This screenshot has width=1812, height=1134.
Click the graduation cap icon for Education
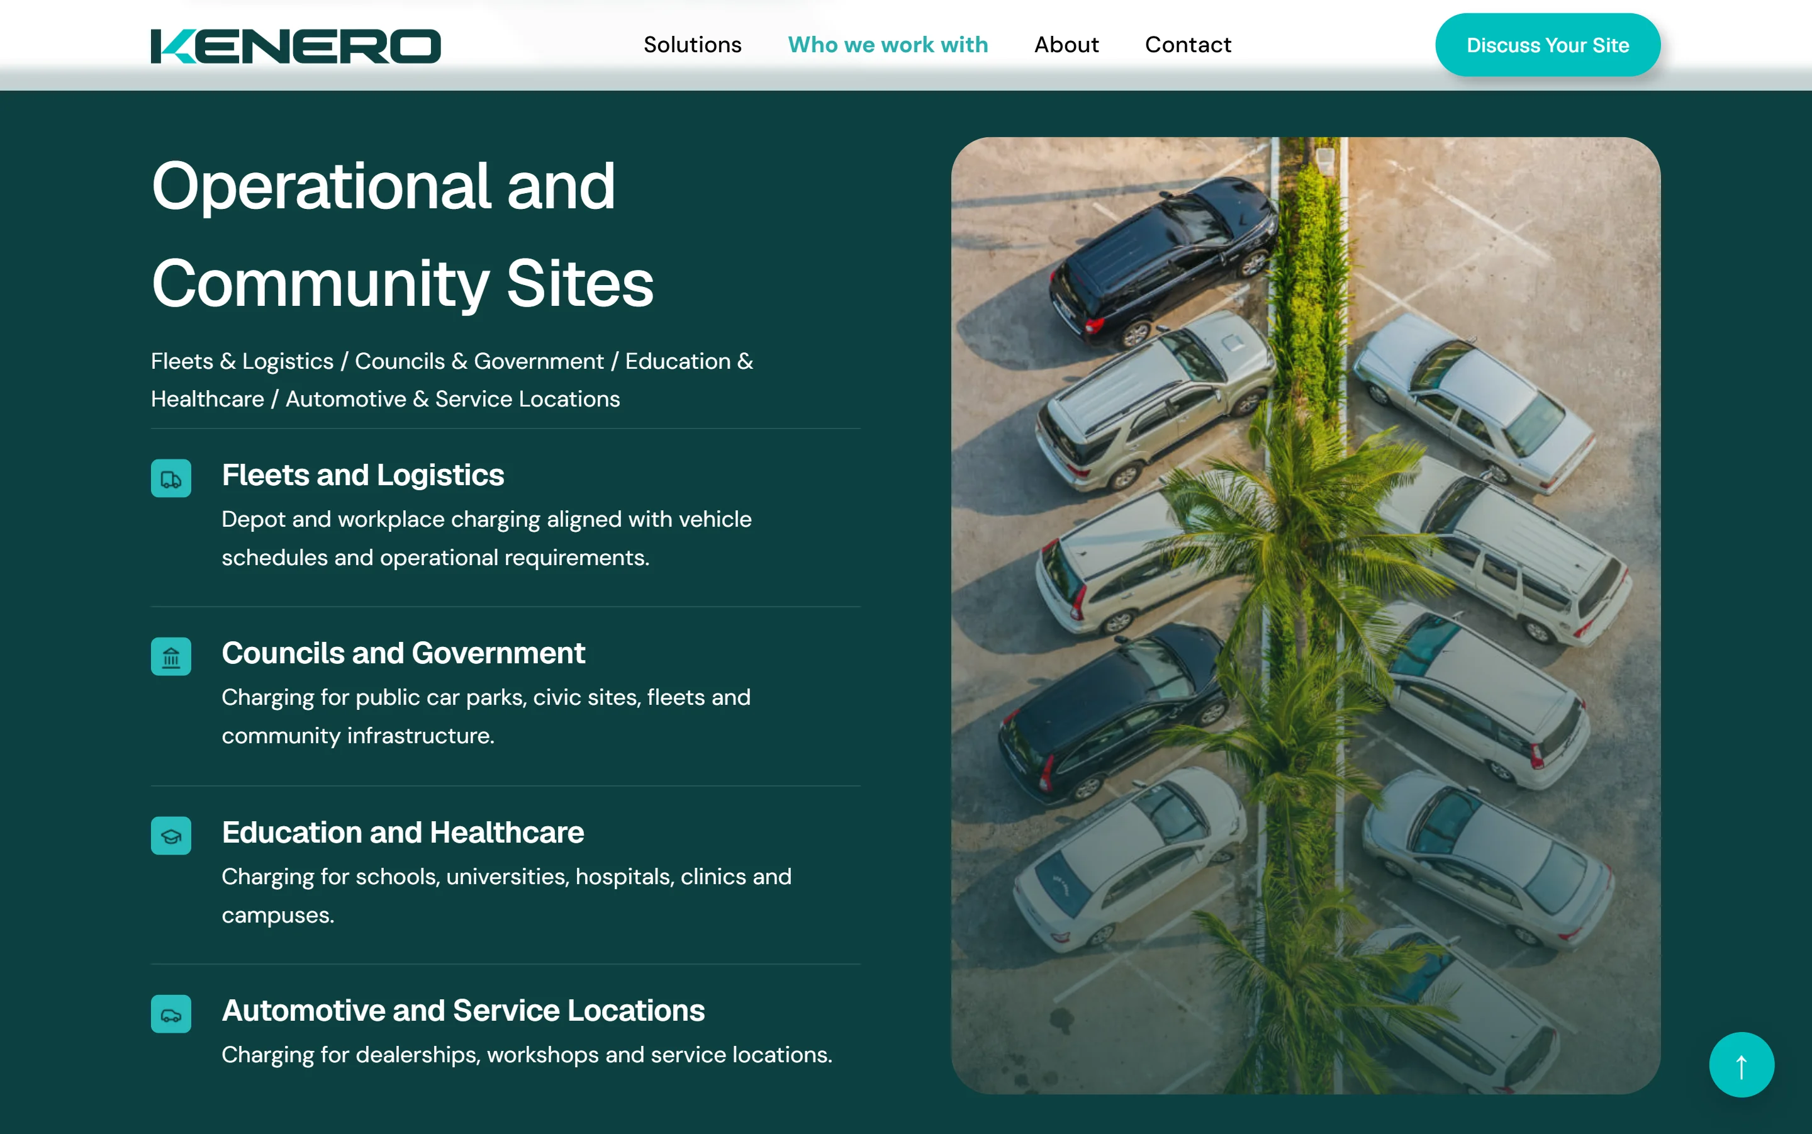coord(171,836)
